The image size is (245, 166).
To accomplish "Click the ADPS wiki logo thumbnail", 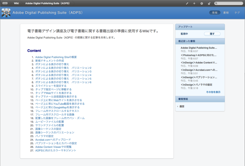I will (x=6, y=13).
